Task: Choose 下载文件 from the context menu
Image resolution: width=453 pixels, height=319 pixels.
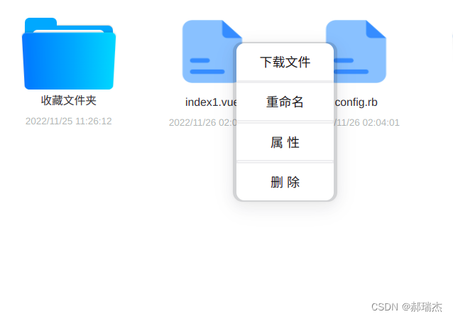Action: pos(285,63)
